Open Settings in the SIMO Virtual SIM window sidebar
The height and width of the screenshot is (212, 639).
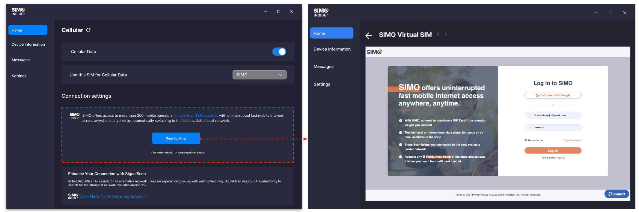[x=322, y=84]
